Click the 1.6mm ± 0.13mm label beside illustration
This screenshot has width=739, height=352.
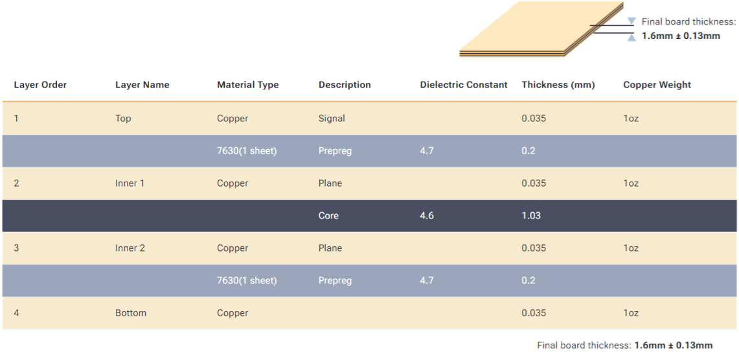pos(681,36)
